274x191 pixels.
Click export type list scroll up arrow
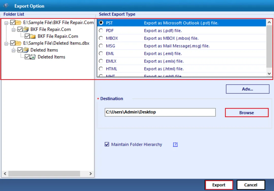pyautogui.click(x=269, y=22)
